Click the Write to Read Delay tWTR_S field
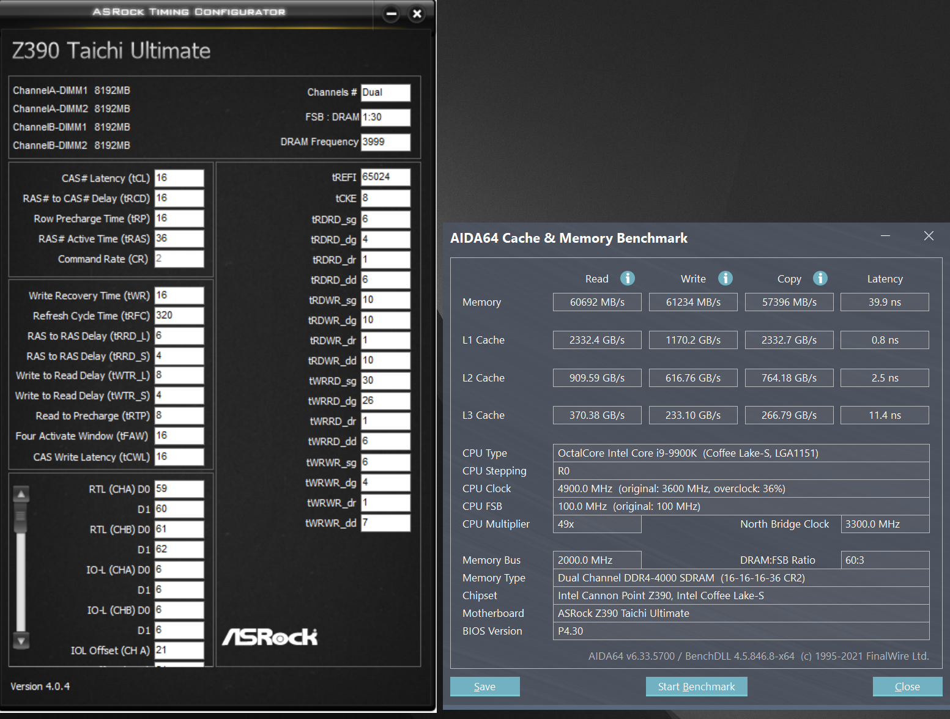 179,396
